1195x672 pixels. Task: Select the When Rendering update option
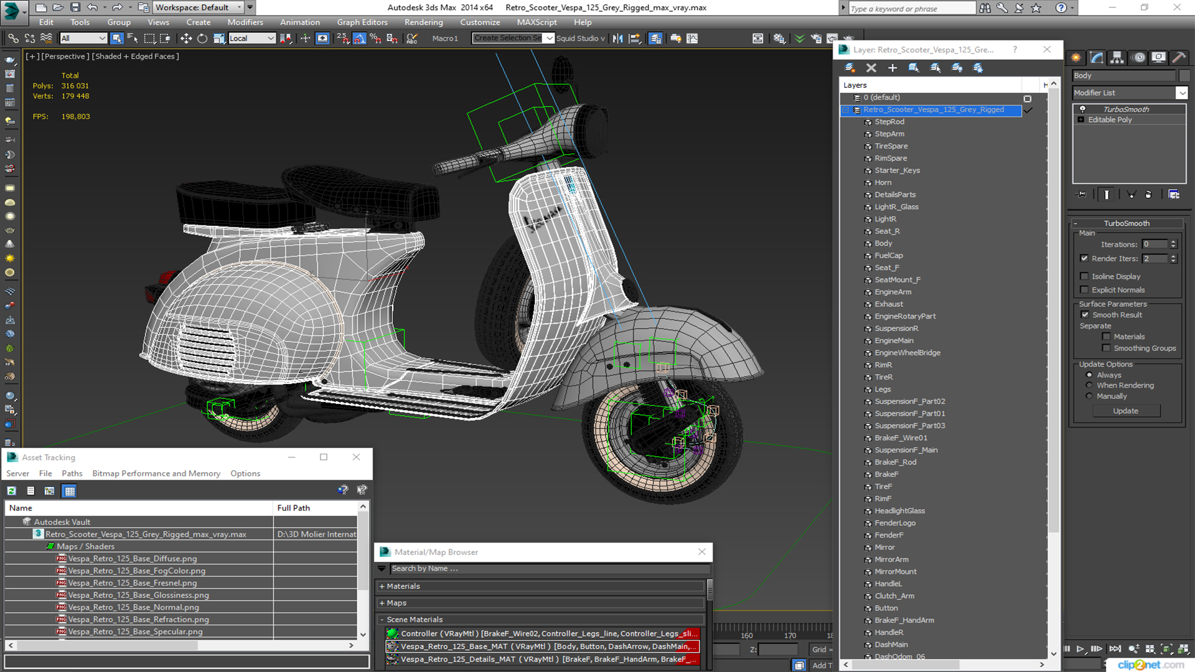tap(1089, 386)
